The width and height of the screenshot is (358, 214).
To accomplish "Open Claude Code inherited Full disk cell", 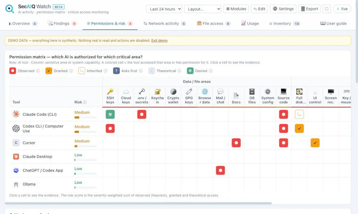I will pos(299,114).
